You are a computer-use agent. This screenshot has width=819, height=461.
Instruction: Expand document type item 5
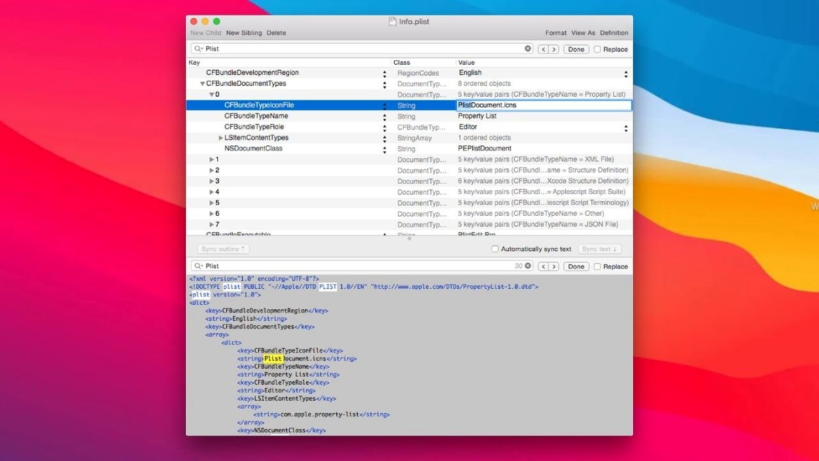coord(211,203)
